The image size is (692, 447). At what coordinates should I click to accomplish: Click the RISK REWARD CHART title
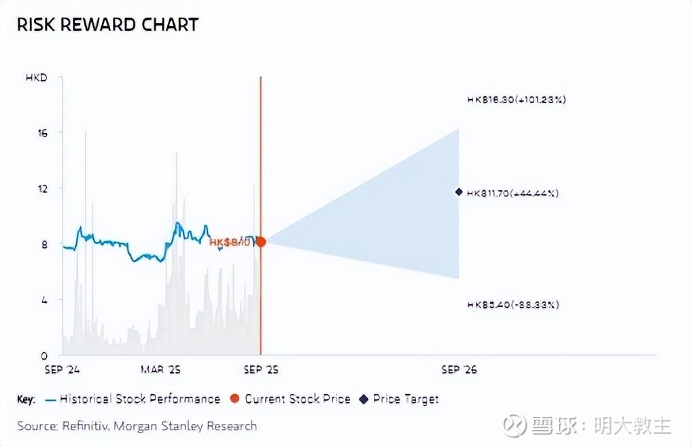pyautogui.click(x=107, y=25)
